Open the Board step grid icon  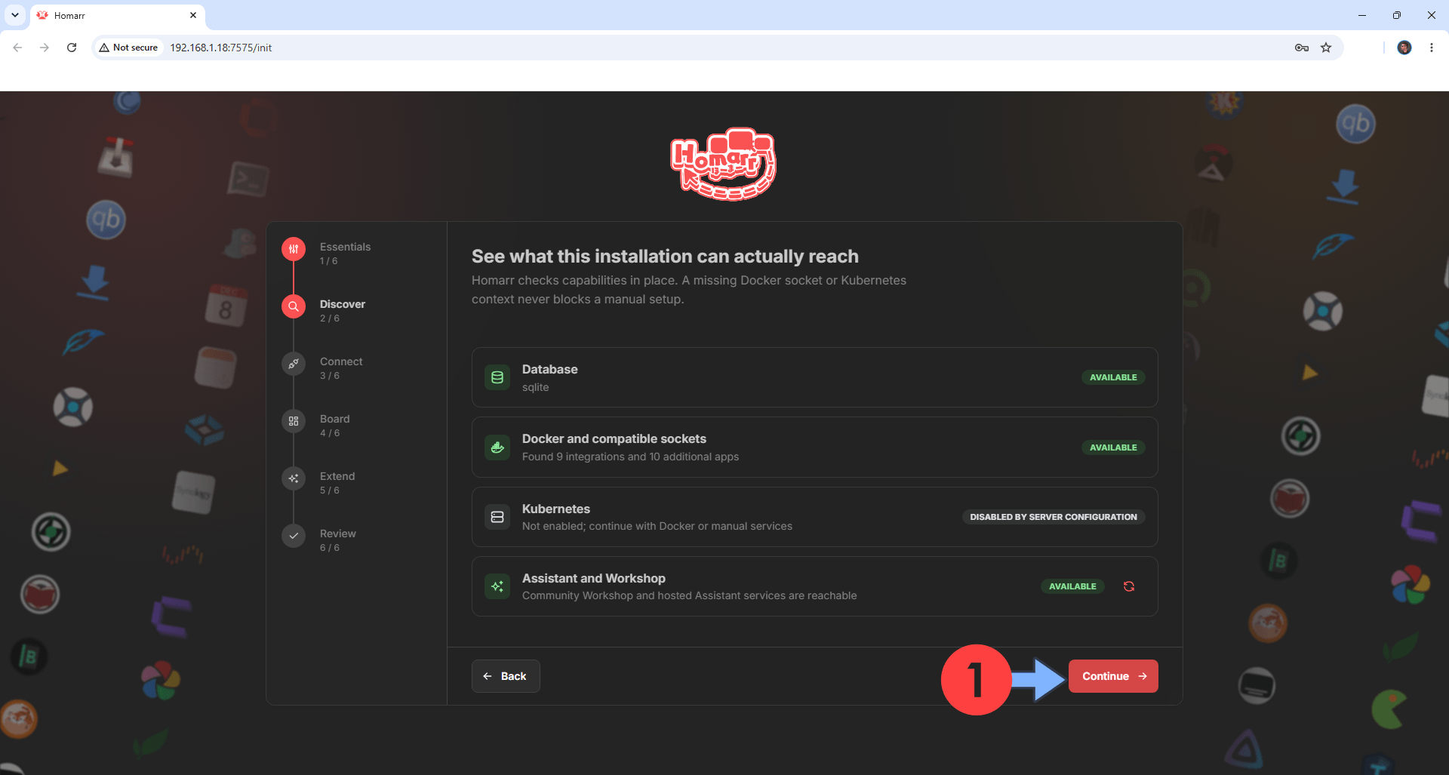pos(294,421)
